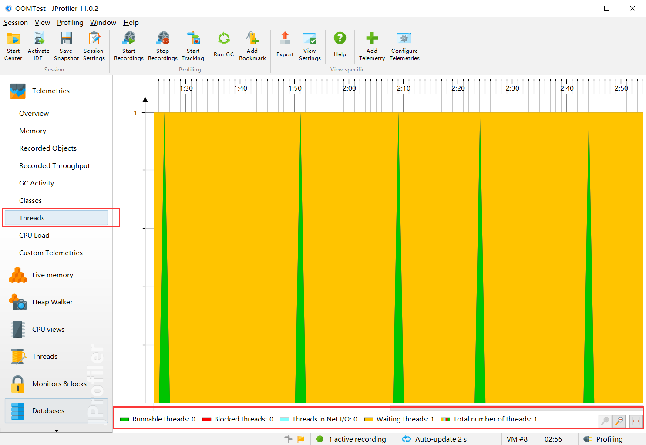Open View Settings
646x445 pixels.
click(x=310, y=46)
